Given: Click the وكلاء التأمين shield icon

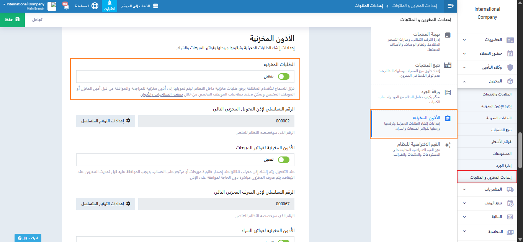Looking at the screenshot, I should point(510,67).
